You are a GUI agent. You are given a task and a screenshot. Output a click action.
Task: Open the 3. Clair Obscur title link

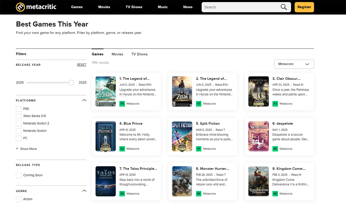(x=287, y=79)
